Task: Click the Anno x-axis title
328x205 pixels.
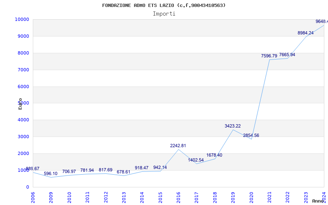Action: [x=319, y=201]
